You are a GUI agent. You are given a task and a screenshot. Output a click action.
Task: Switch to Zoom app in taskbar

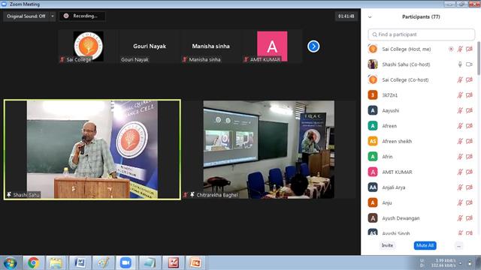[126, 263]
